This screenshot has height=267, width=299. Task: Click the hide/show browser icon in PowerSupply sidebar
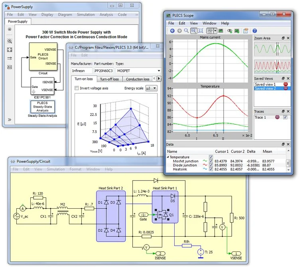[x=10, y=29]
